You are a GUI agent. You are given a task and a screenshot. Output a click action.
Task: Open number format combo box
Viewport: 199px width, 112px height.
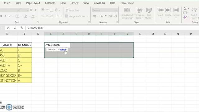(x=105, y=10)
